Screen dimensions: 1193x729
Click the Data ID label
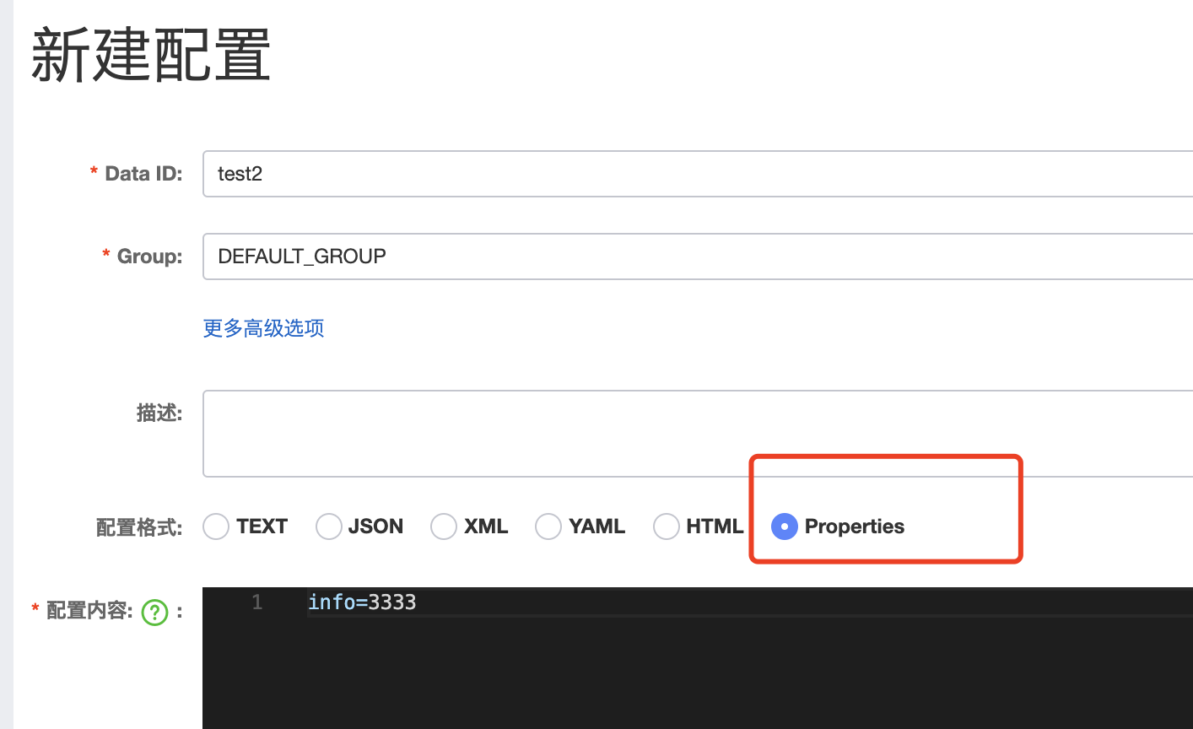(x=143, y=174)
